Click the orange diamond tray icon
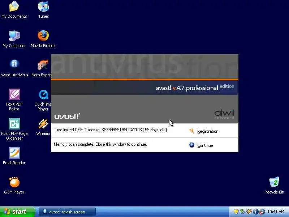This screenshot has width=289, height=217. click(x=249, y=212)
